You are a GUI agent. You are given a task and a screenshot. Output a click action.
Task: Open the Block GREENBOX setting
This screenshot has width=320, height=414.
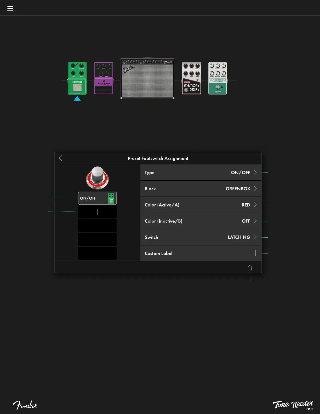pyautogui.click(x=201, y=189)
